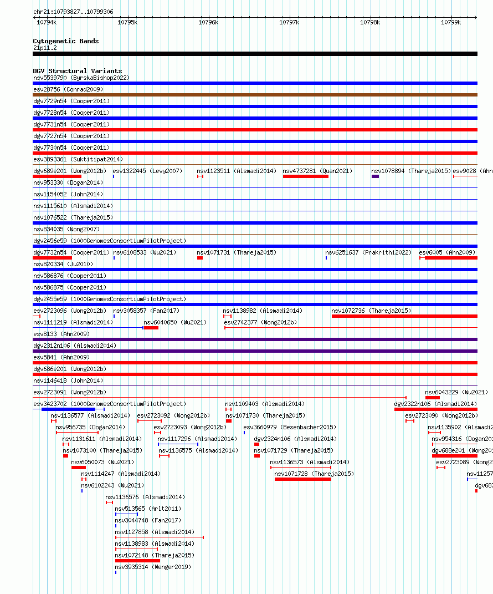The image size is (493, 594).
Task: Open dgv2322n106 (Alsmadi2014) variant
Action: [435, 404]
